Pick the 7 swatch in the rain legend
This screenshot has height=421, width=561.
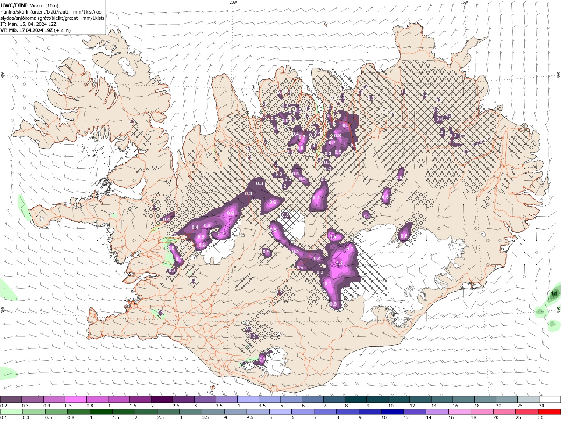click(325, 411)
